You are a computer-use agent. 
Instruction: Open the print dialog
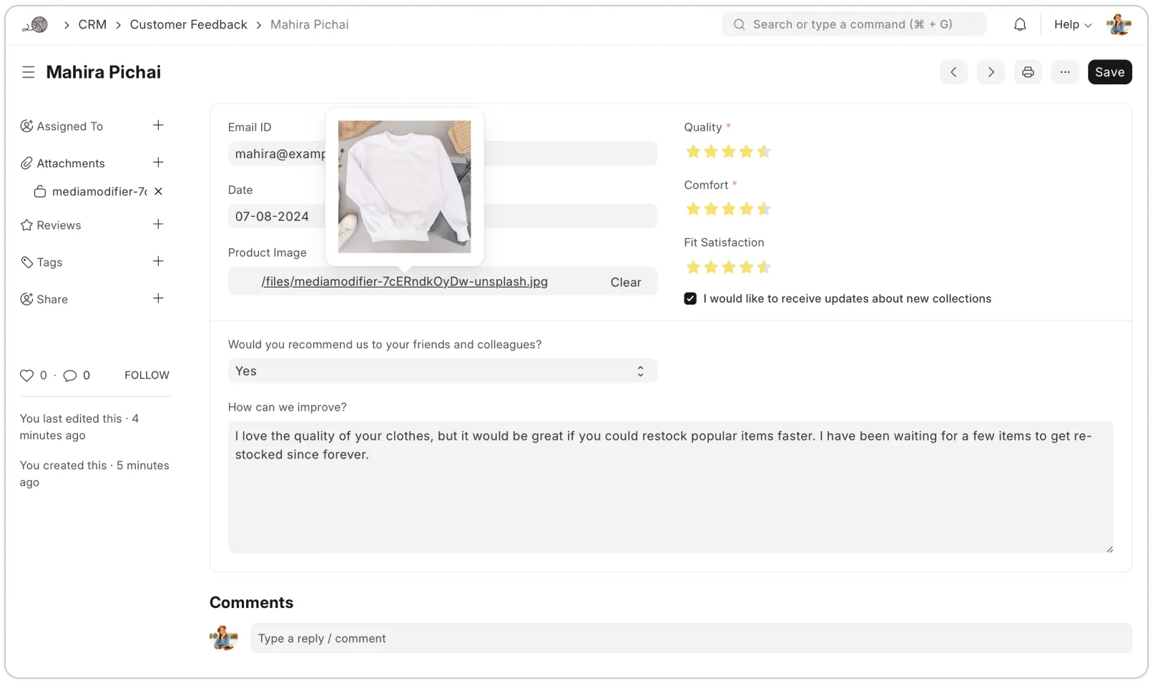point(1028,72)
